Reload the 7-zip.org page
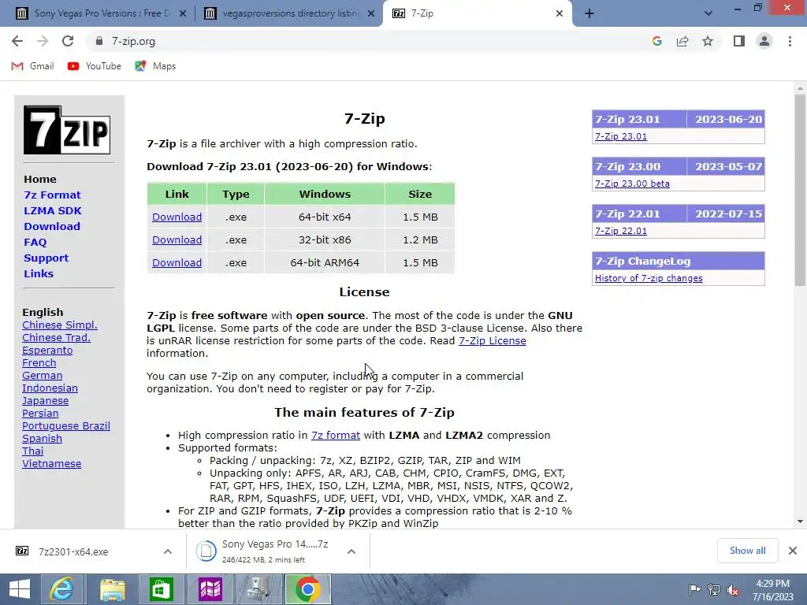The image size is (807, 605). point(68,41)
